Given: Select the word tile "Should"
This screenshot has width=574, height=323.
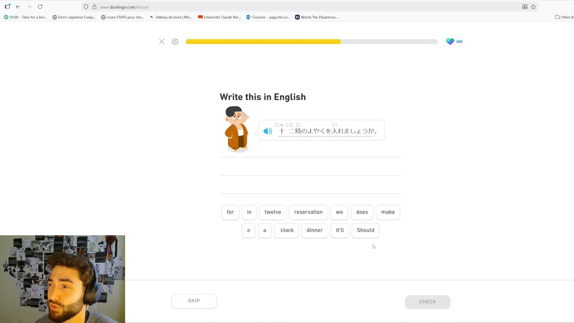Looking at the screenshot, I should point(365,230).
